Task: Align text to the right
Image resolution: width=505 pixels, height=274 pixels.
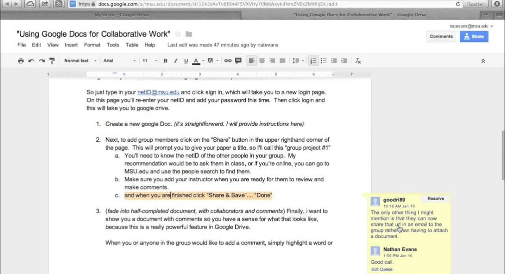Action: (272, 61)
